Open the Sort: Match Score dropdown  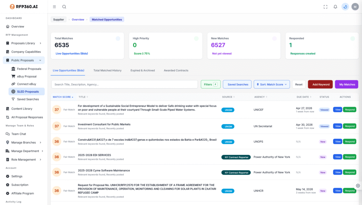(x=272, y=85)
